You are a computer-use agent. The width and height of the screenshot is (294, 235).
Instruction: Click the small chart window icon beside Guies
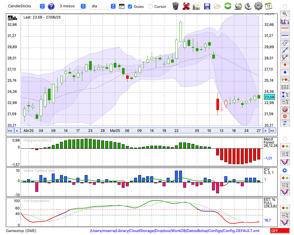click(122, 6)
